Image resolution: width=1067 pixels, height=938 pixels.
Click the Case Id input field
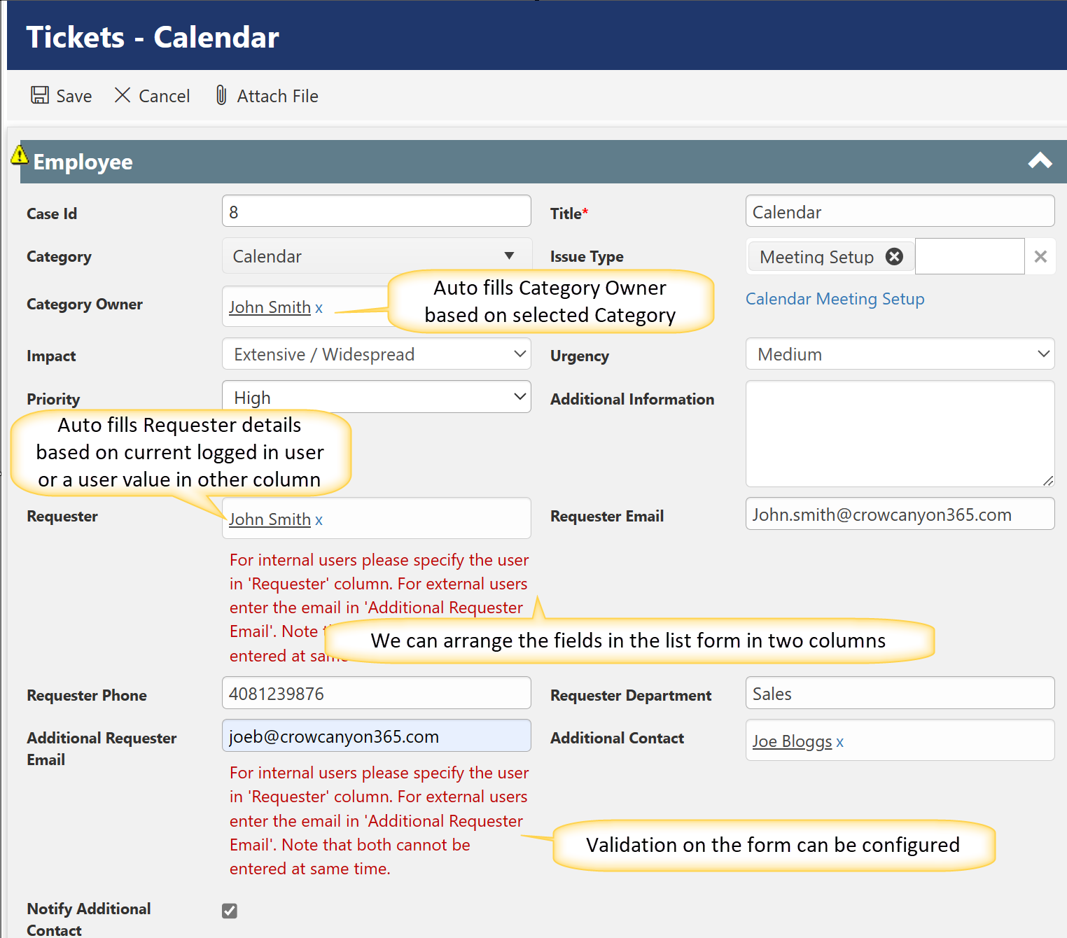(377, 211)
